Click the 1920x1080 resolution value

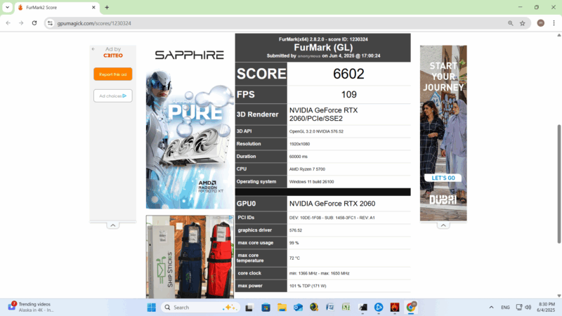click(x=299, y=144)
